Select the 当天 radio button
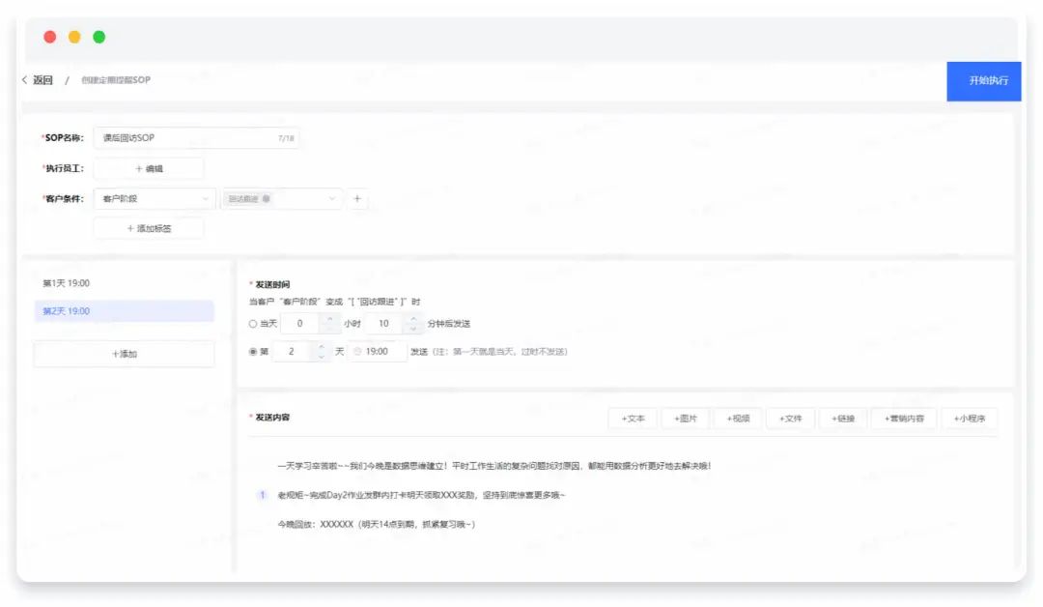Viewport: 1043px width, 607px height. [253, 324]
